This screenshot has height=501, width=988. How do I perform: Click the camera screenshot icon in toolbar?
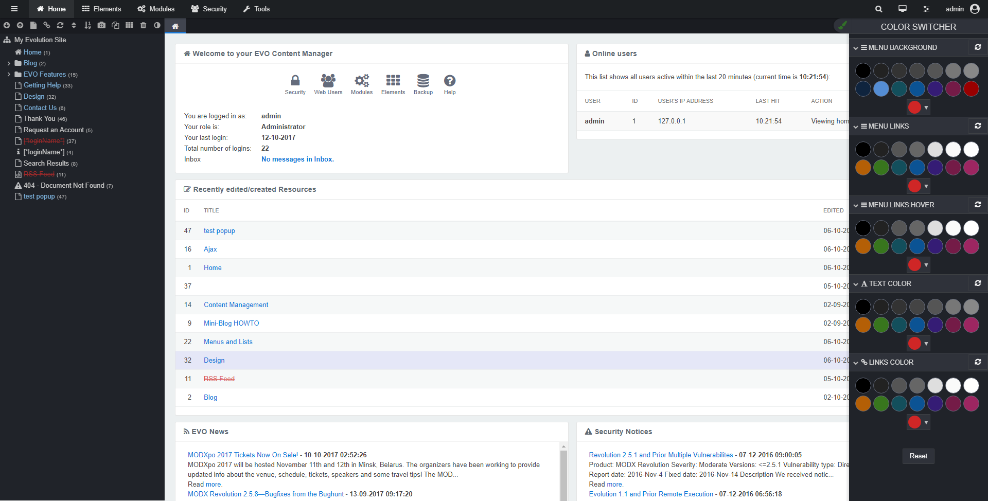(x=101, y=25)
